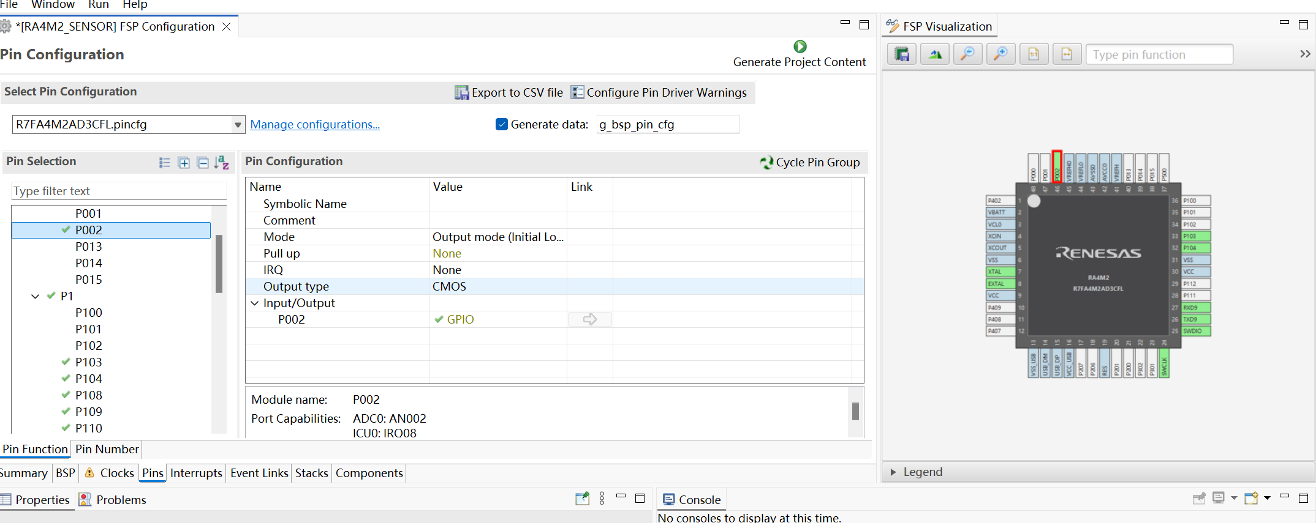Click the Generate Project Content green icon
This screenshot has width=1316, height=523.
click(x=800, y=46)
